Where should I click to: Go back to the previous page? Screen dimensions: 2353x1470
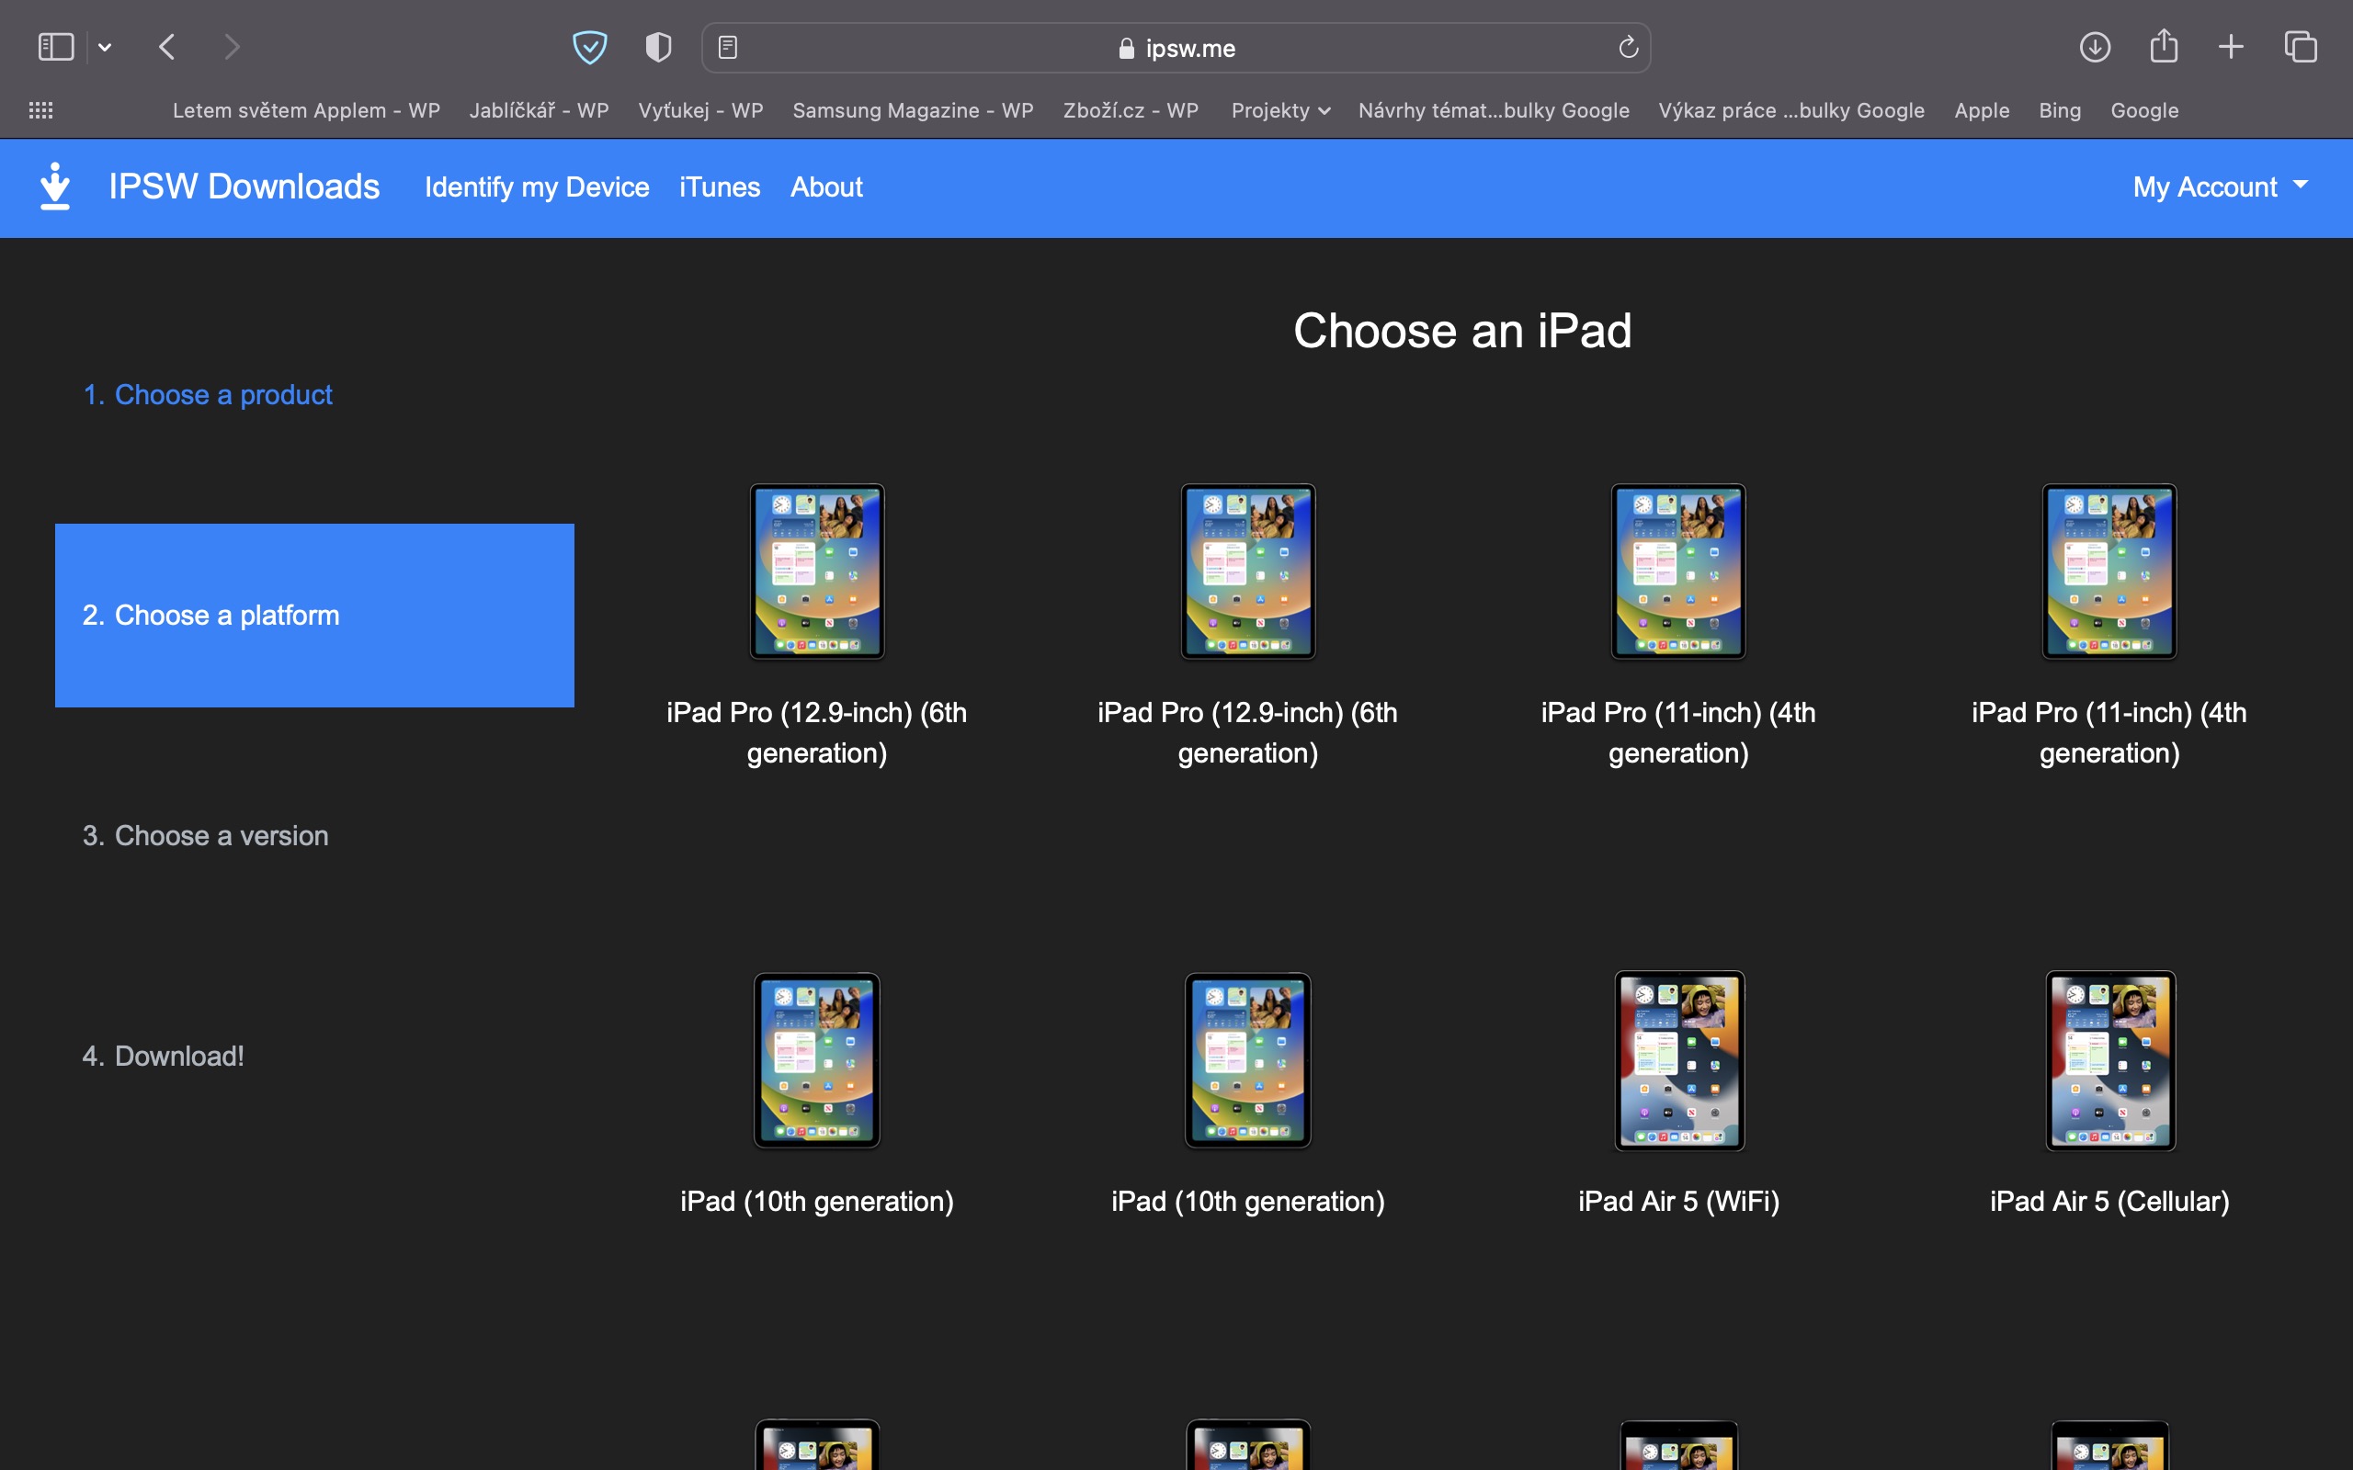point(167,47)
